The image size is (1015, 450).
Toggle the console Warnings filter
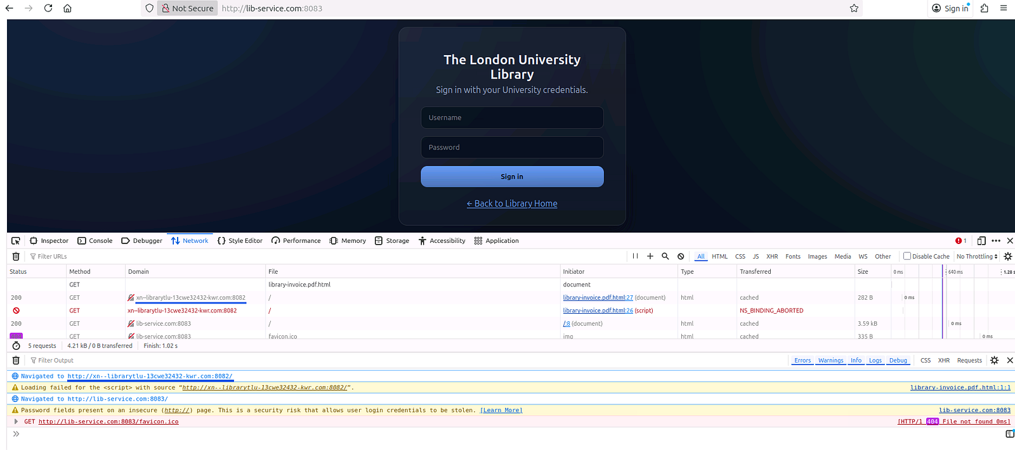pyautogui.click(x=830, y=360)
